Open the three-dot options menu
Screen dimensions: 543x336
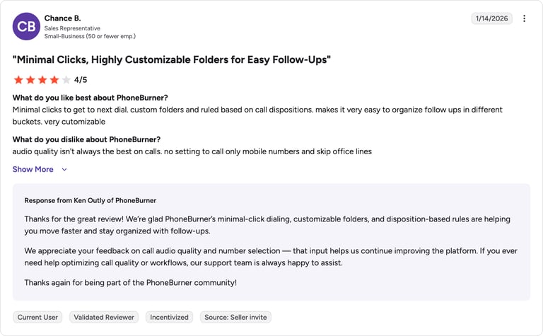click(524, 18)
